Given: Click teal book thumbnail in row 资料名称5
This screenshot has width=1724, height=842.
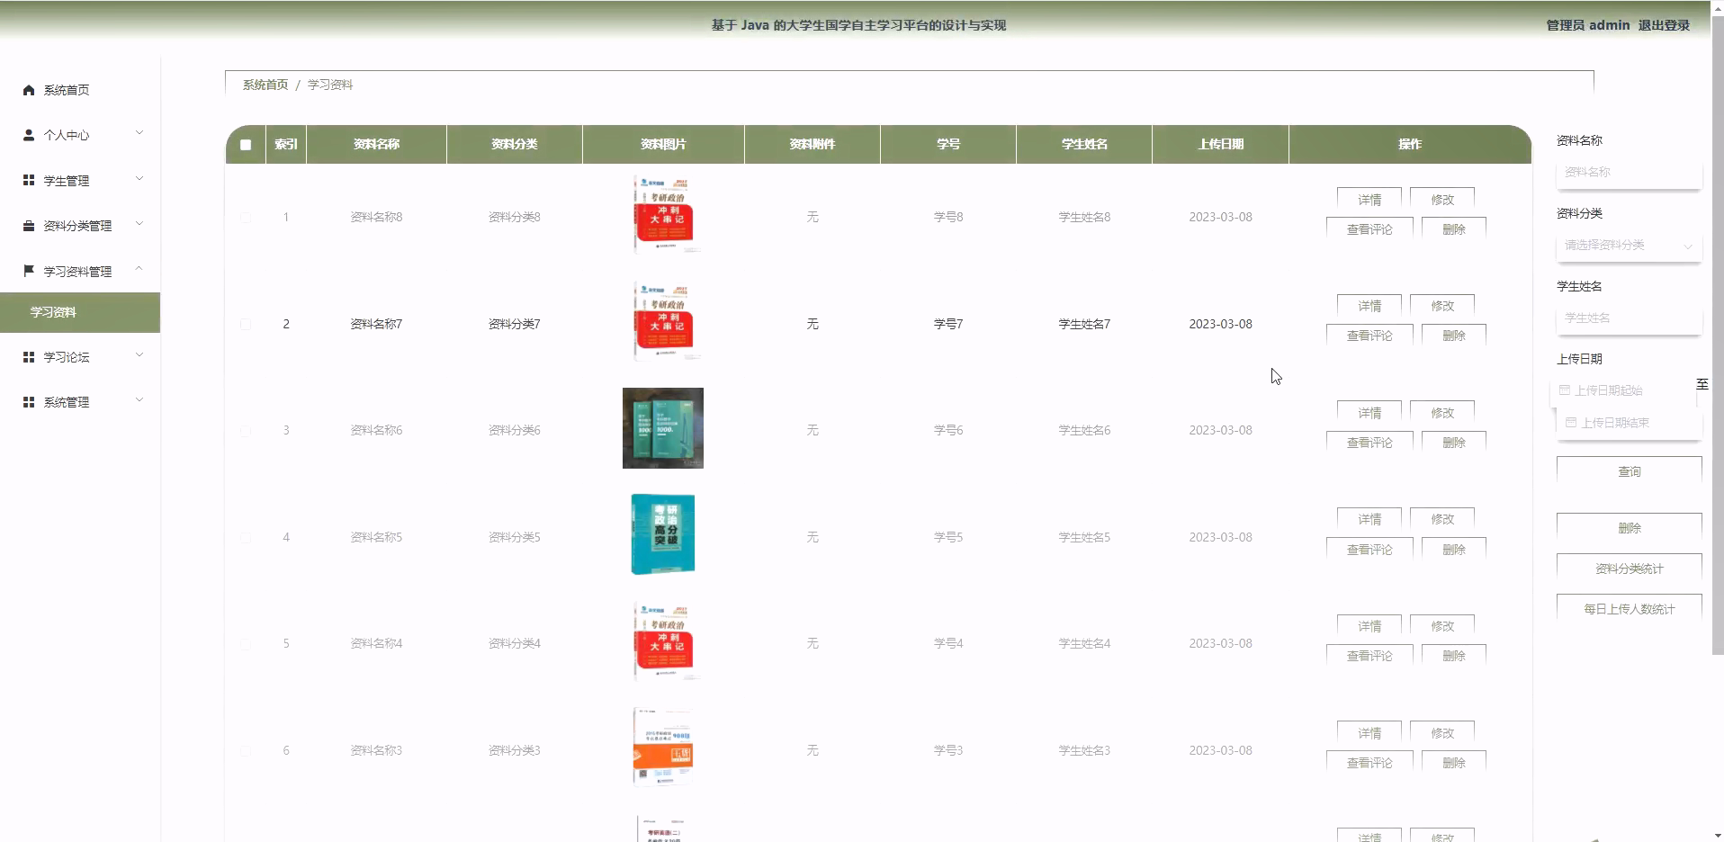Looking at the screenshot, I should (663, 534).
